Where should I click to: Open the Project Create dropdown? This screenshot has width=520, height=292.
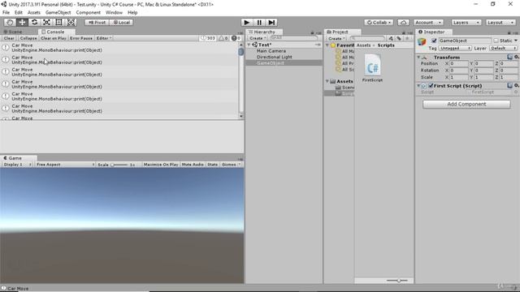pyautogui.click(x=336, y=38)
